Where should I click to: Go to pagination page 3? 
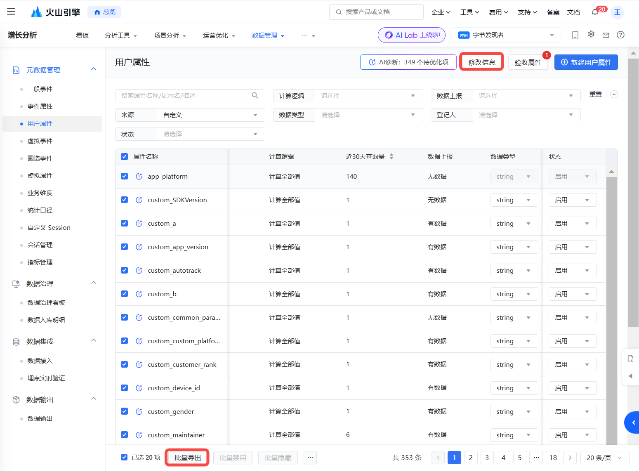coord(487,458)
